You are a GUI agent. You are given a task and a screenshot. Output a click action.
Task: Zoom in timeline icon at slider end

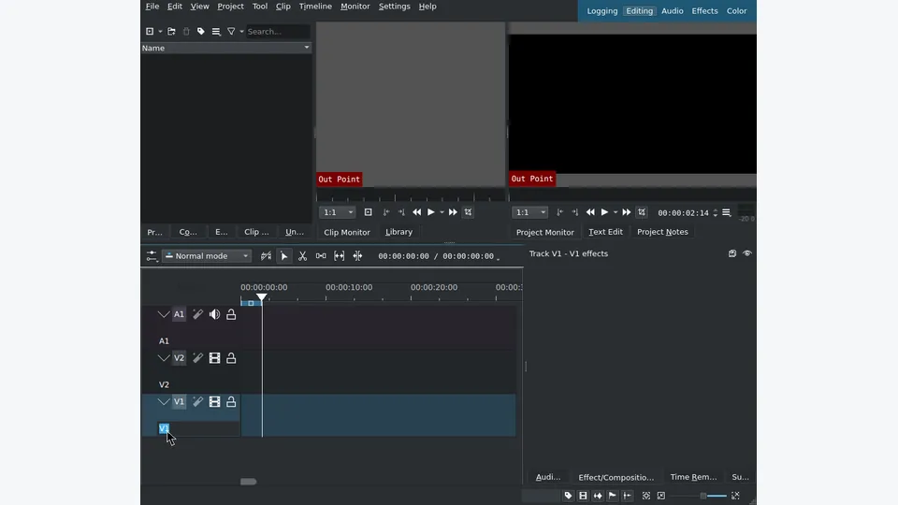[x=735, y=496]
